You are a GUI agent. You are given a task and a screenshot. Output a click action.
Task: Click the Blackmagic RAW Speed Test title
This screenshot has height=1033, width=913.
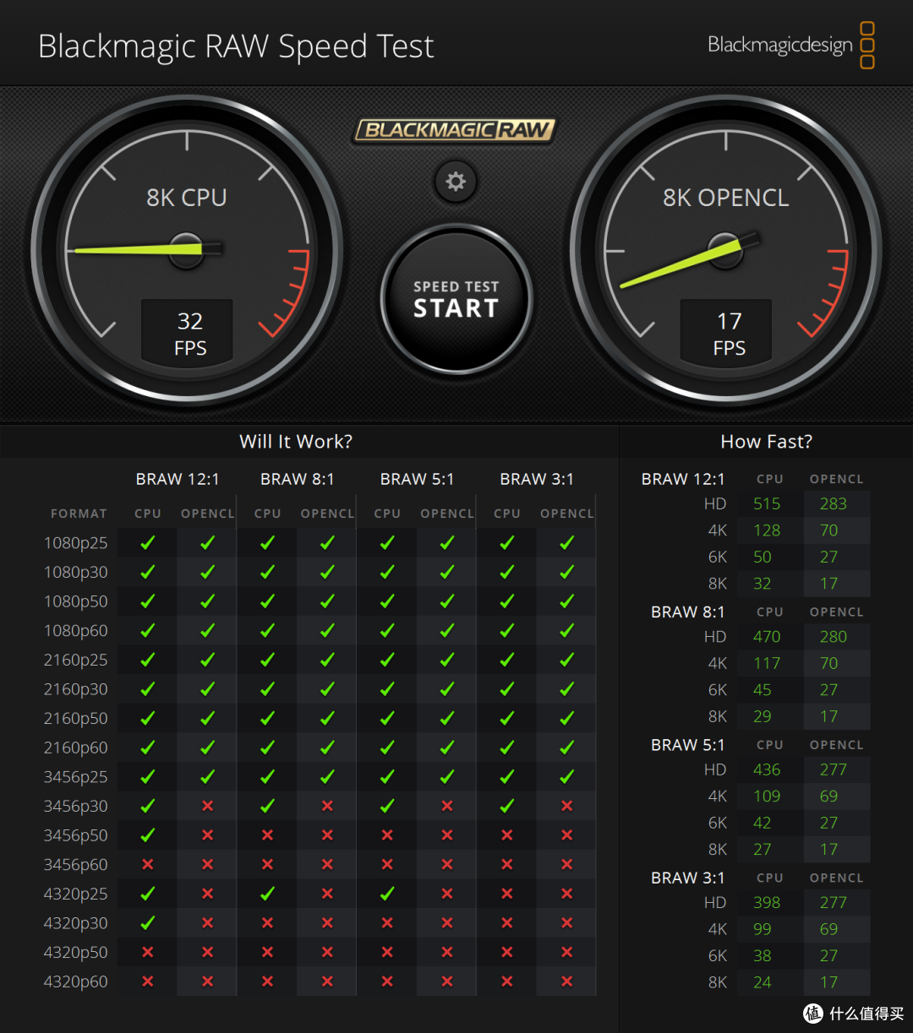pyautogui.click(x=236, y=47)
